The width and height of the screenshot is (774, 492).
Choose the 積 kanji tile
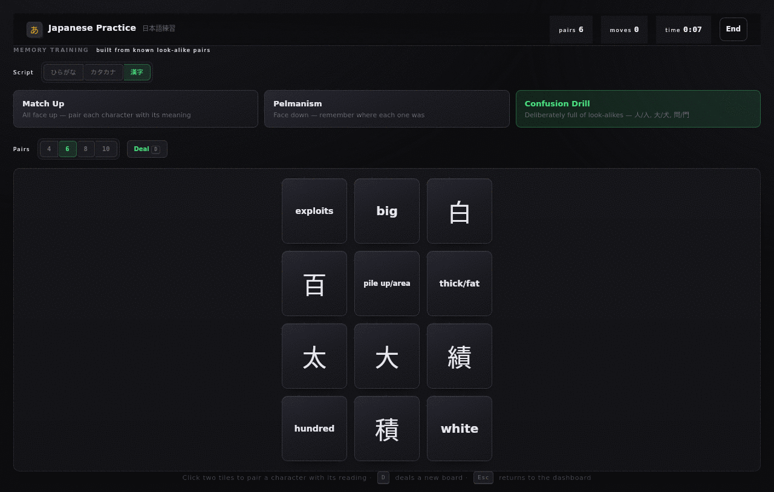coord(387,429)
